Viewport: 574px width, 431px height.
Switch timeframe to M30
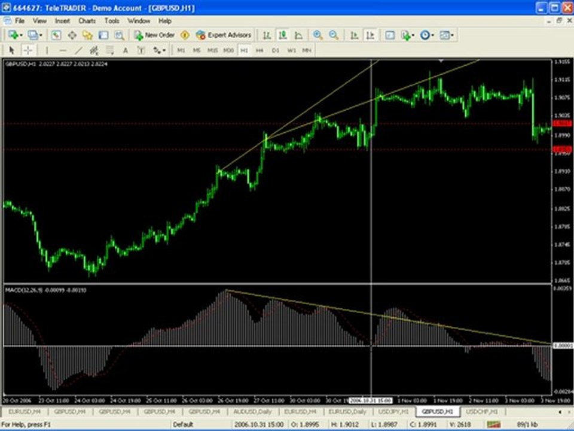(228, 50)
